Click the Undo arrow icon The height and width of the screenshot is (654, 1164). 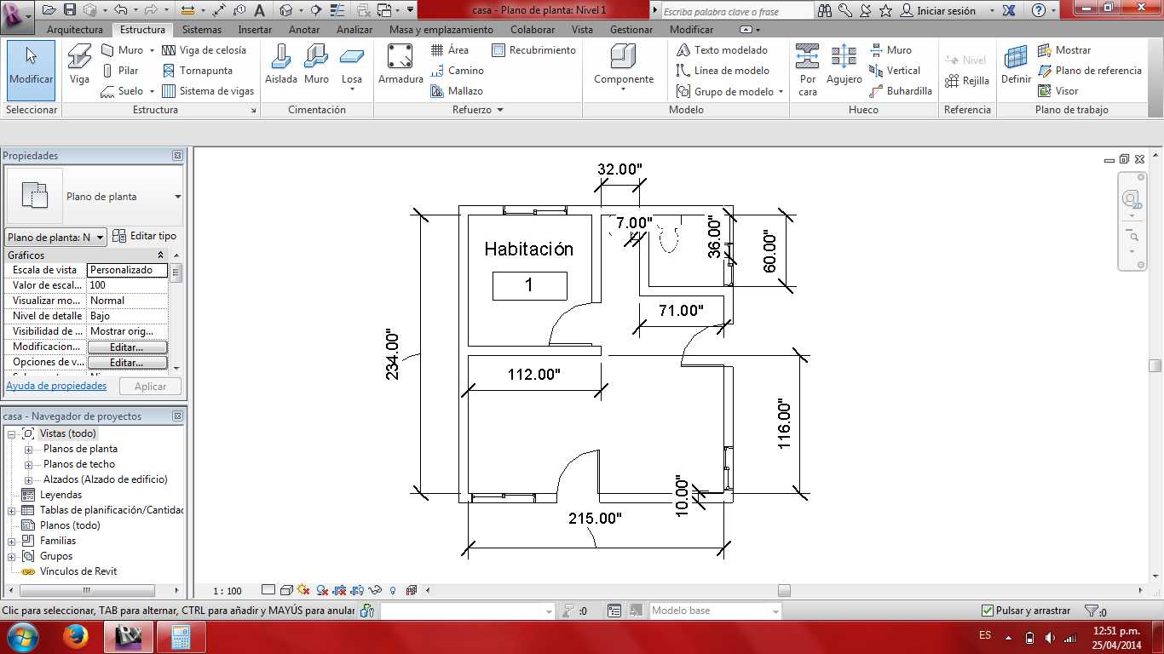coord(119,10)
